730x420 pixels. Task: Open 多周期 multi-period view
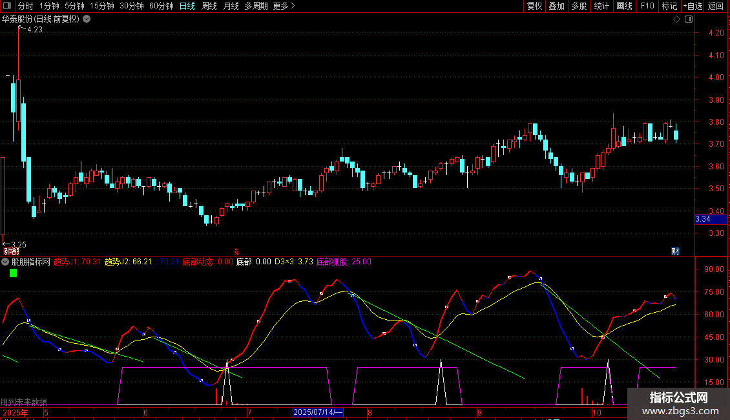click(x=256, y=6)
